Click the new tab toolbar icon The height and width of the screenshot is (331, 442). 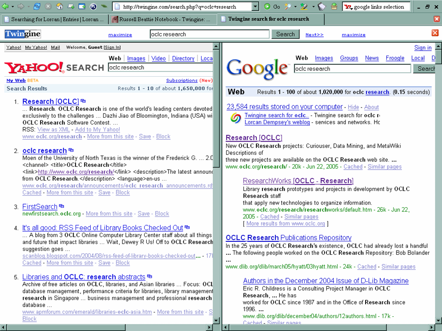pyautogui.click(x=71, y=6)
